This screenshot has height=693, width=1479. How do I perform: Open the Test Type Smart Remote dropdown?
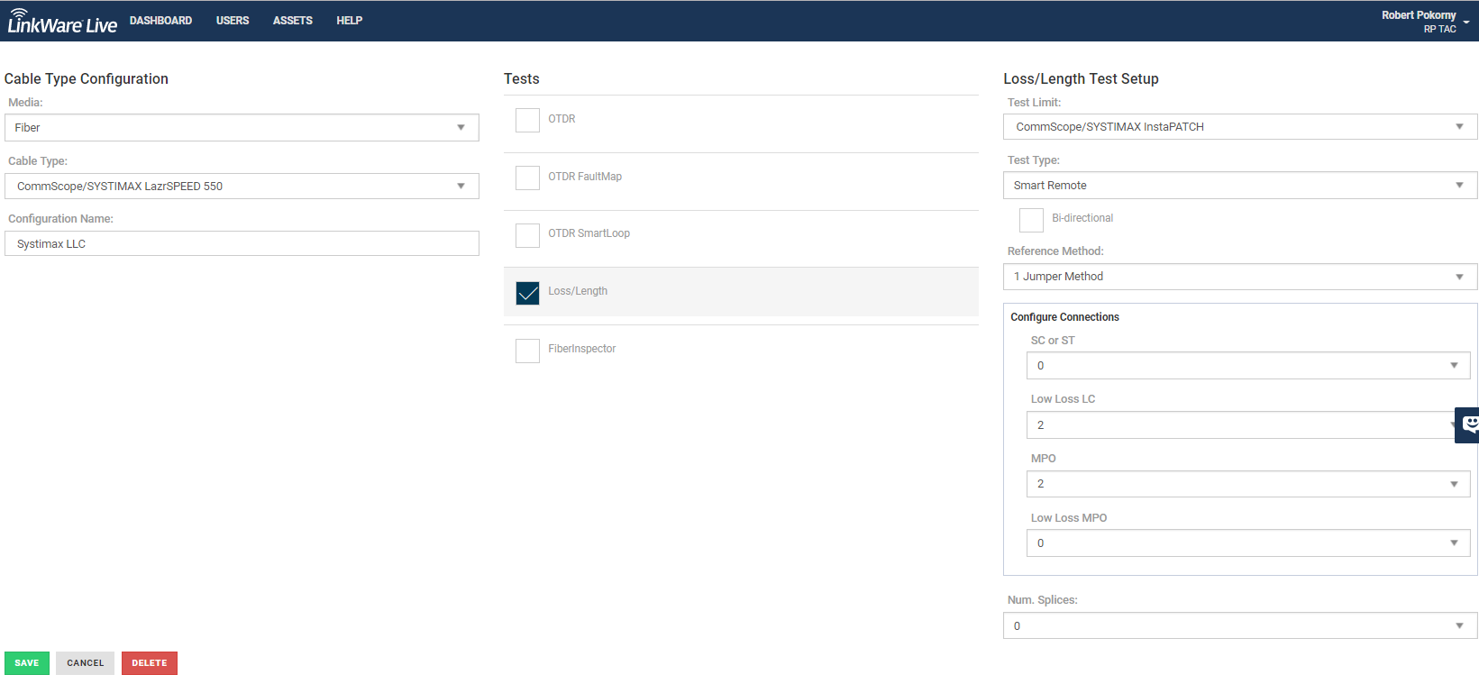coord(1240,185)
